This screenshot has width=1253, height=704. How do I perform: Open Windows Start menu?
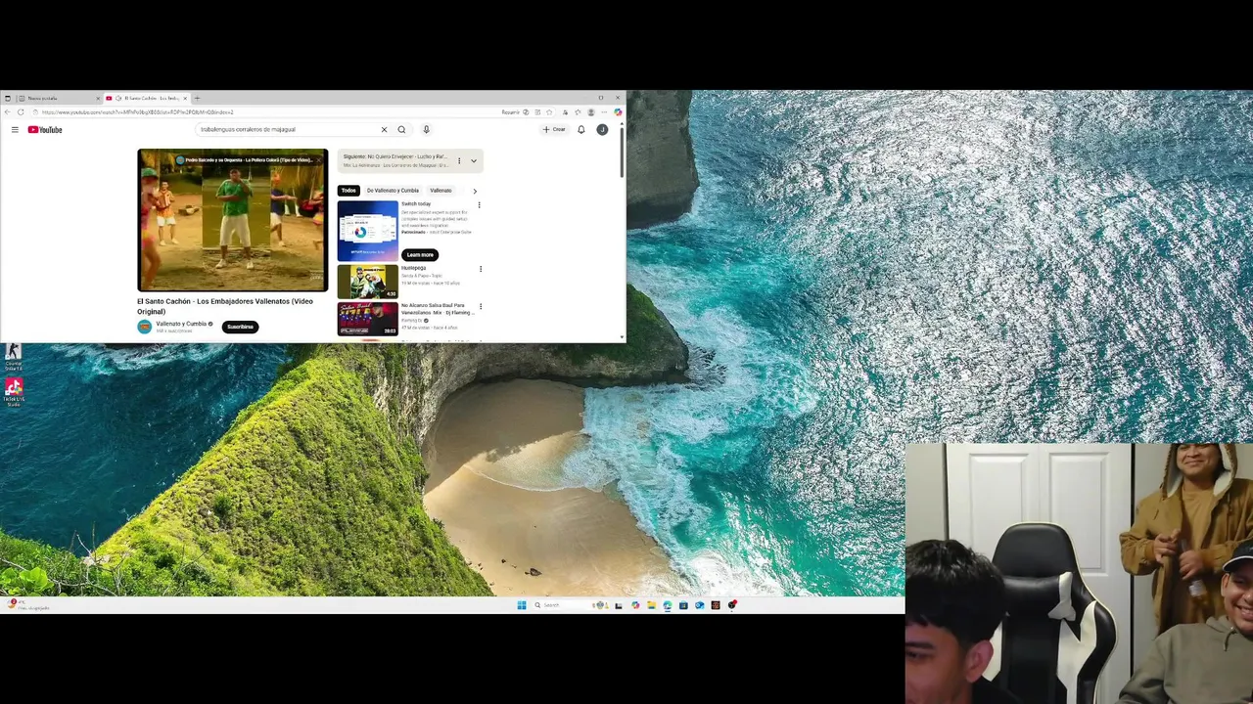click(x=522, y=605)
